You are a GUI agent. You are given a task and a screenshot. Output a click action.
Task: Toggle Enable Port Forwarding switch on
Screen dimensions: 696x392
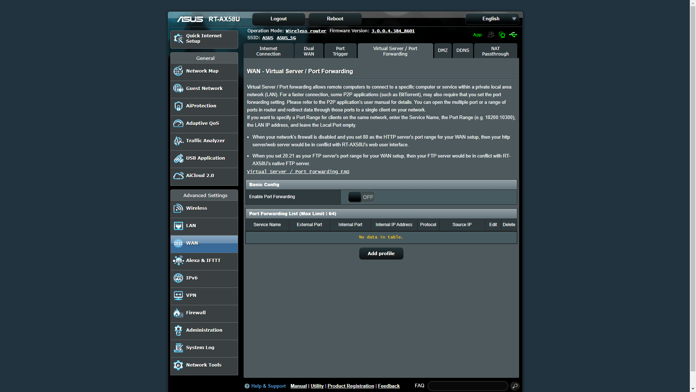361,197
